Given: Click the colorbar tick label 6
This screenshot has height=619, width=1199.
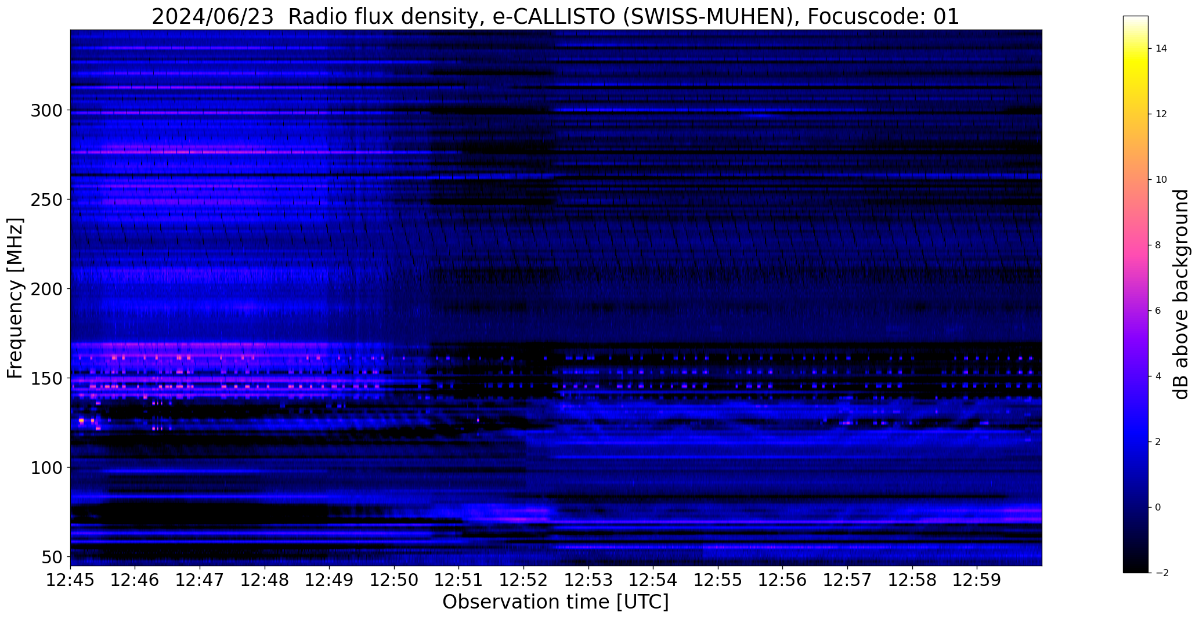Looking at the screenshot, I should point(1158,311).
